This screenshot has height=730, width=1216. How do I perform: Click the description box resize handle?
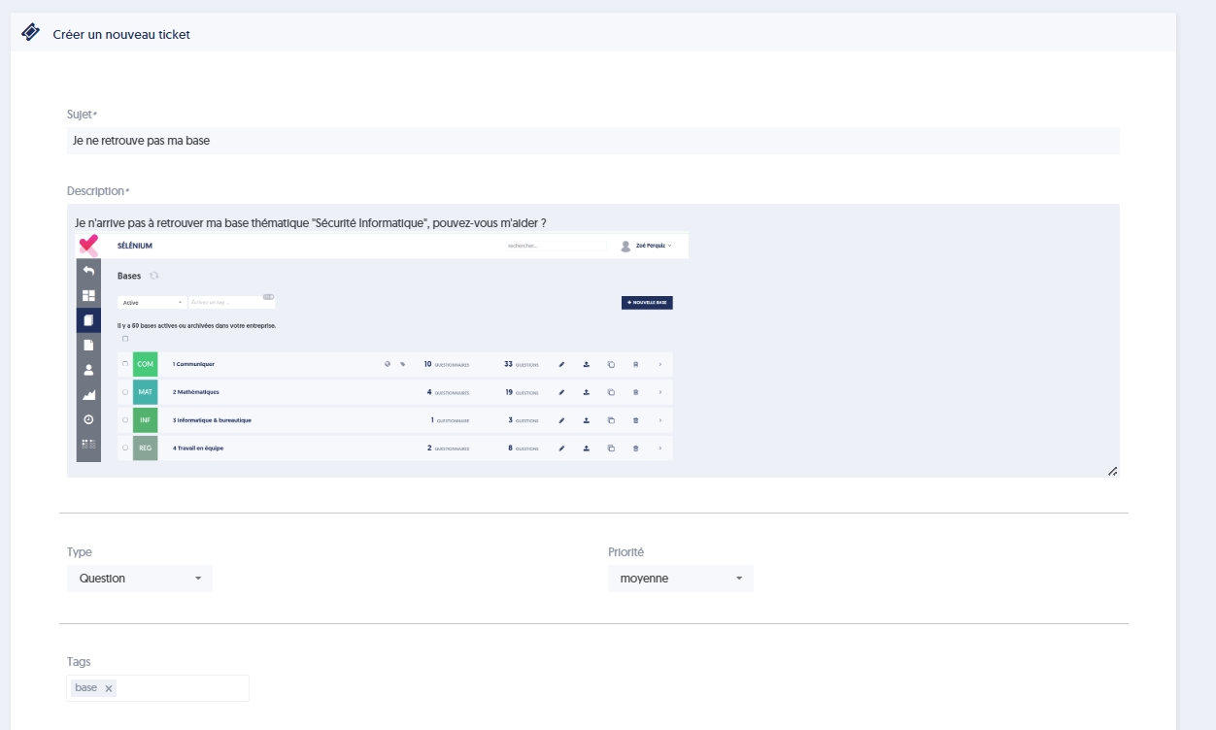pos(1112,471)
